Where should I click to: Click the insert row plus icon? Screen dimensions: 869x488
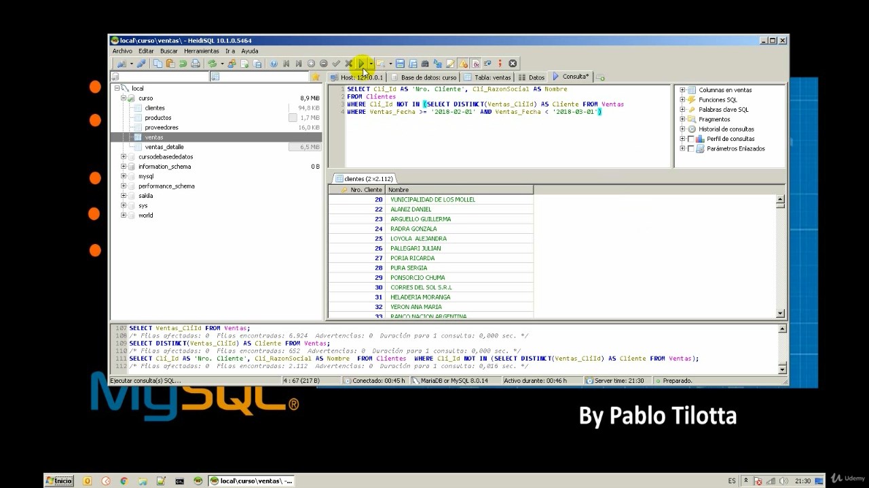point(311,64)
